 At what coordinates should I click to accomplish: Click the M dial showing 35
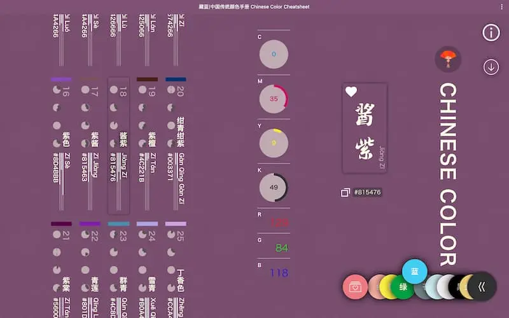pos(274,99)
